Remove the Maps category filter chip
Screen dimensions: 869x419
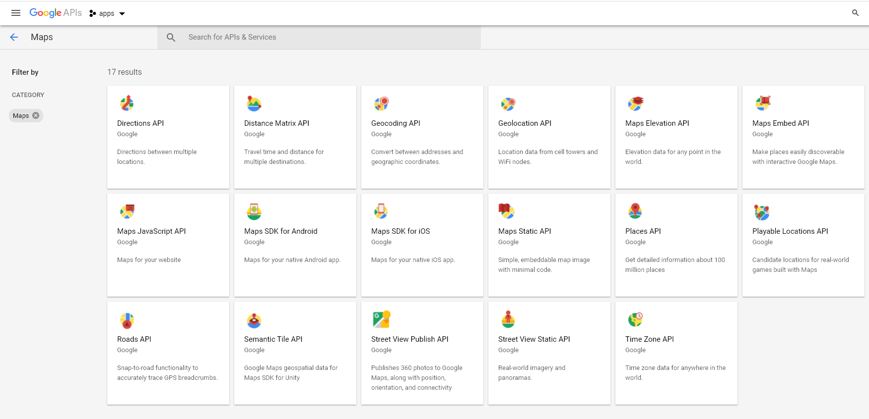[36, 115]
